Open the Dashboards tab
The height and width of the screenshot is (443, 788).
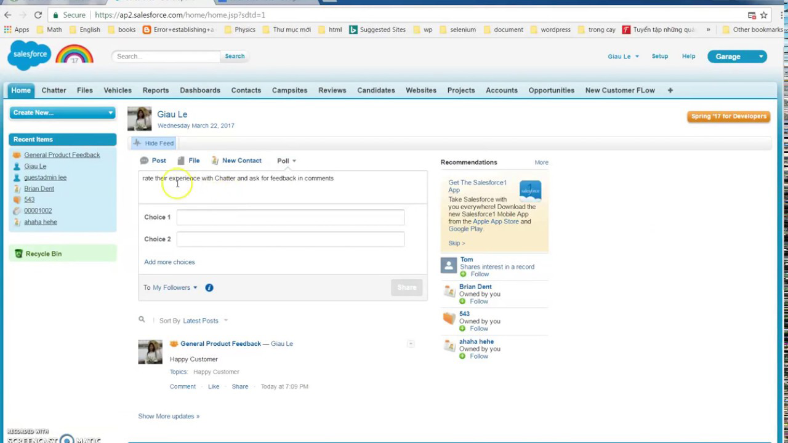[199, 90]
